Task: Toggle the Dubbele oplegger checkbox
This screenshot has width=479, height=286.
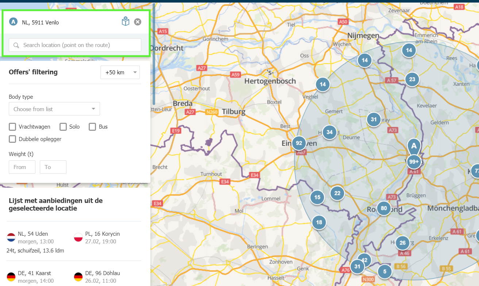Action: (x=12, y=139)
